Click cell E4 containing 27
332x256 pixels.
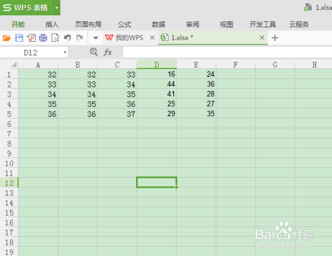[196, 104]
